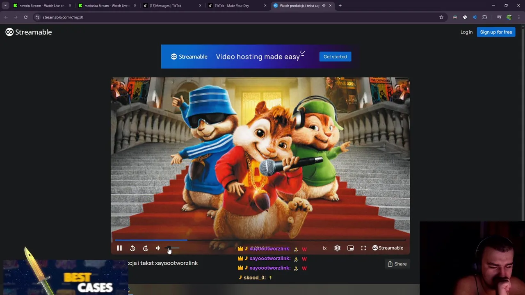Click the Streamable video hosting banner

click(x=260, y=57)
